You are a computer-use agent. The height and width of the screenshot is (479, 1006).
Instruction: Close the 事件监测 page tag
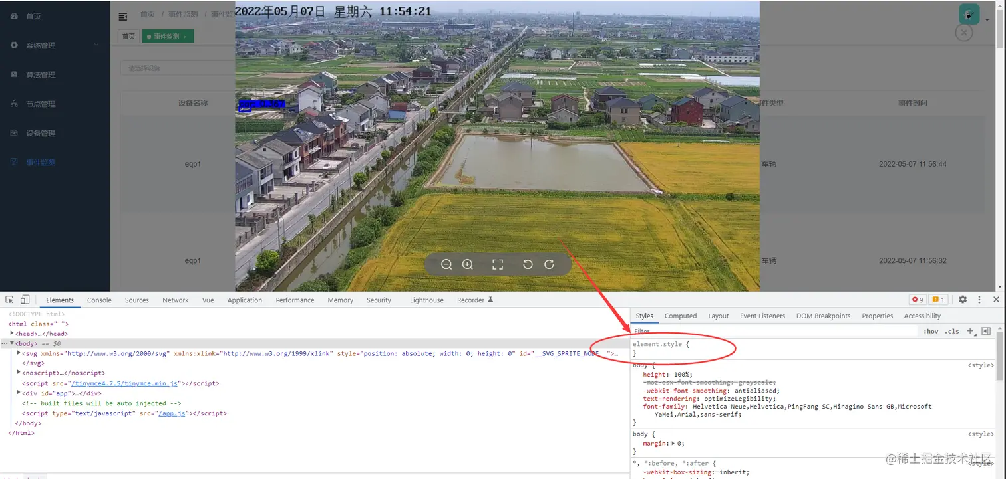[185, 37]
